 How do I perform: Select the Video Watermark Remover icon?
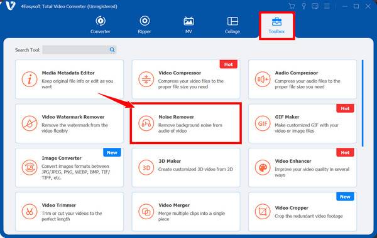coord(30,123)
